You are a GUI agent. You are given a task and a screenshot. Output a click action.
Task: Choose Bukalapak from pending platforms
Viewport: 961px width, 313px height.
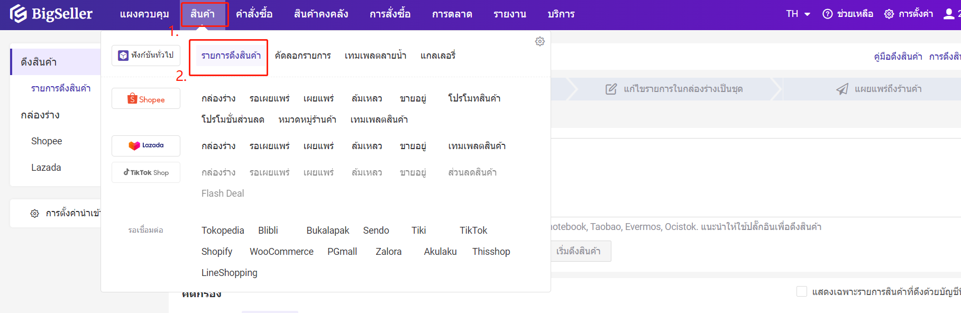[328, 231]
